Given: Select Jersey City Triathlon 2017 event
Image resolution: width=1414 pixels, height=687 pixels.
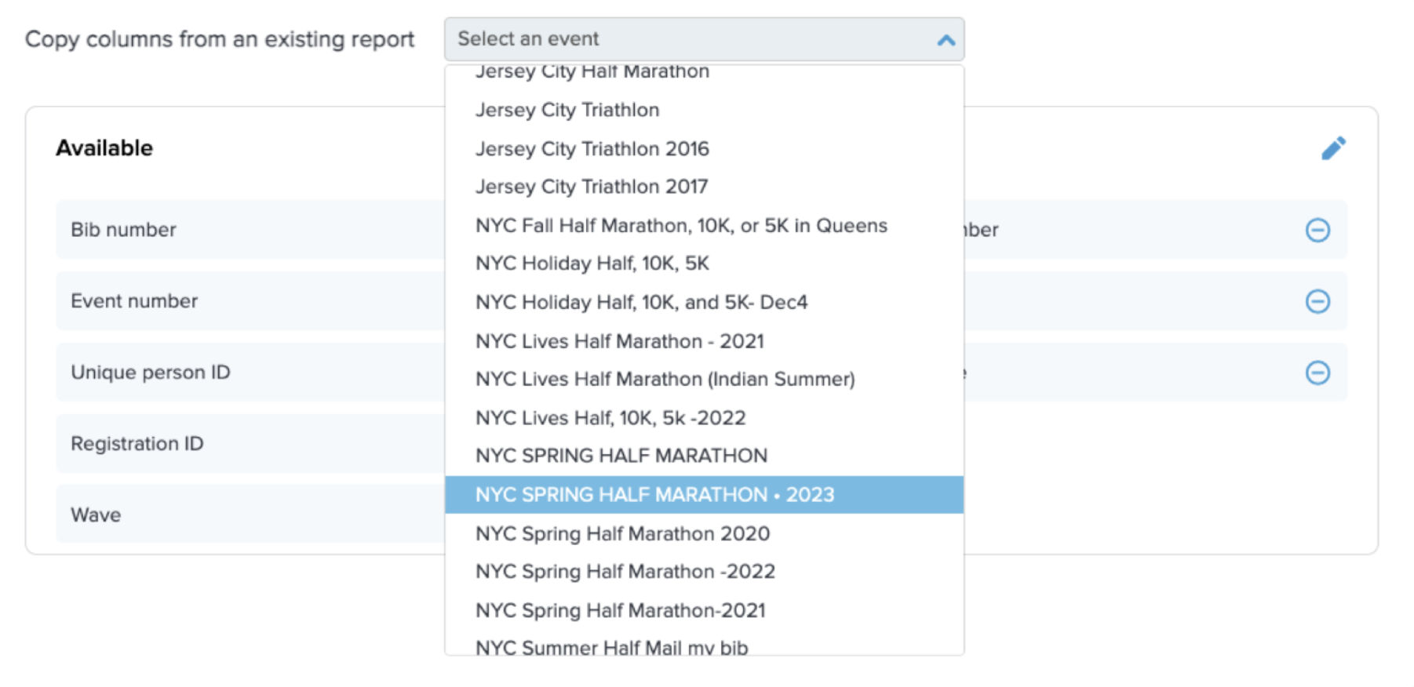Looking at the screenshot, I should [x=591, y=187].
